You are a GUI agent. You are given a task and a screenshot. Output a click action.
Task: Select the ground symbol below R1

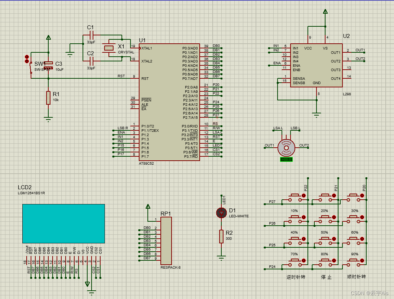pyautogui.click(x=48, y=119)
